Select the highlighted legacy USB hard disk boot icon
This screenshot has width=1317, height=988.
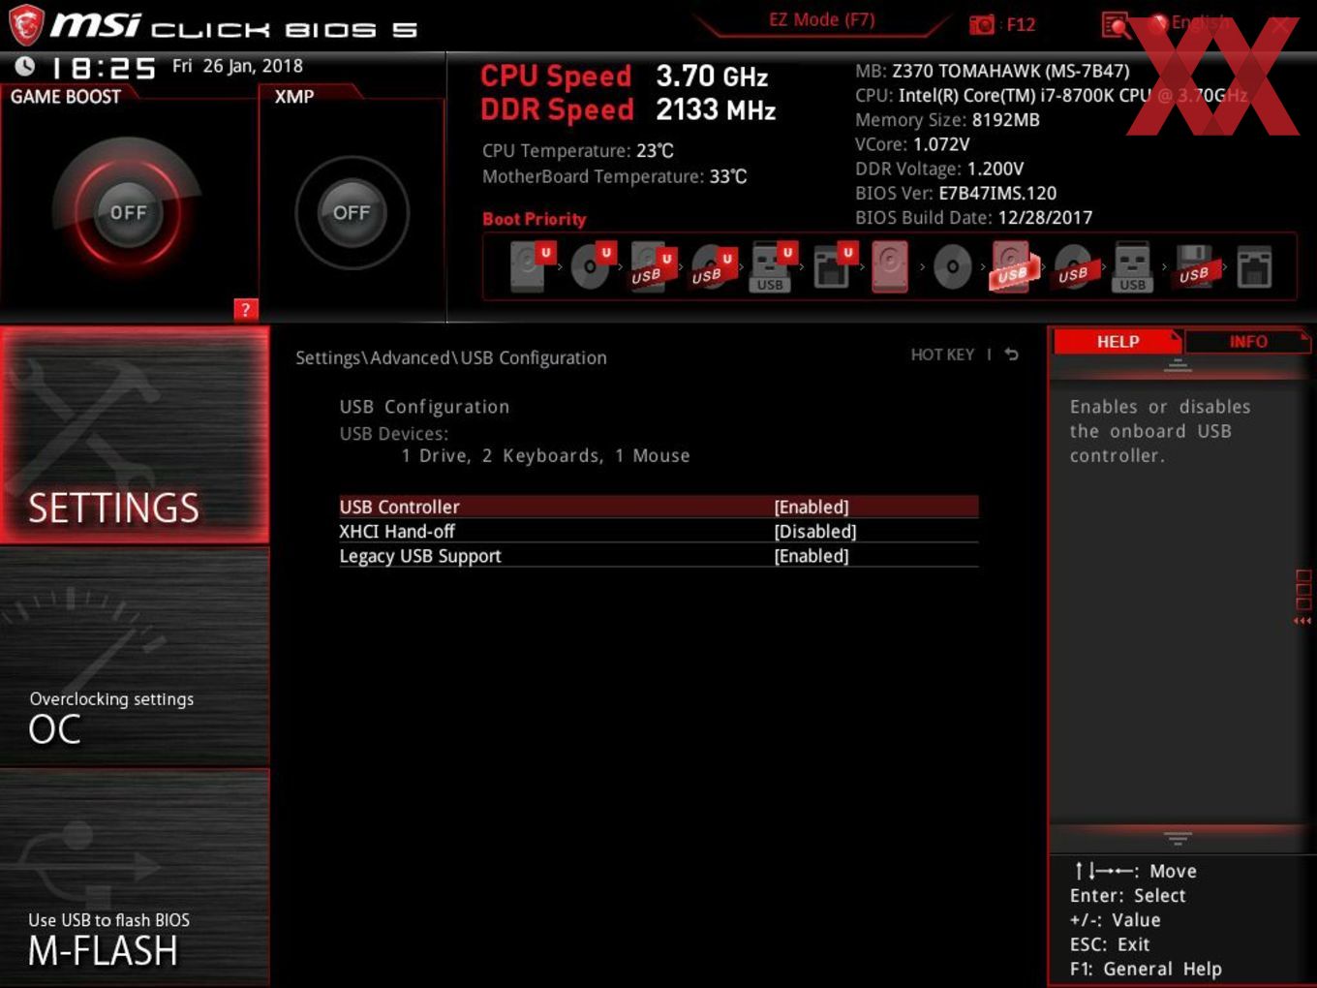pos(1013,266)
